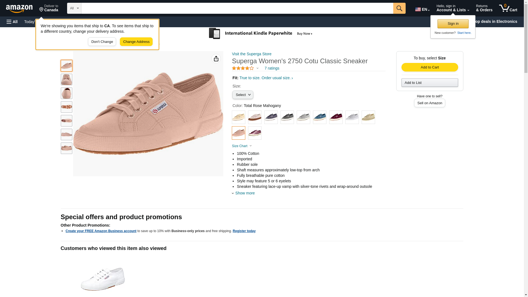This screenshot has width=528, height=297.
Task: Open the search category All dropdown
Action: 74,8
